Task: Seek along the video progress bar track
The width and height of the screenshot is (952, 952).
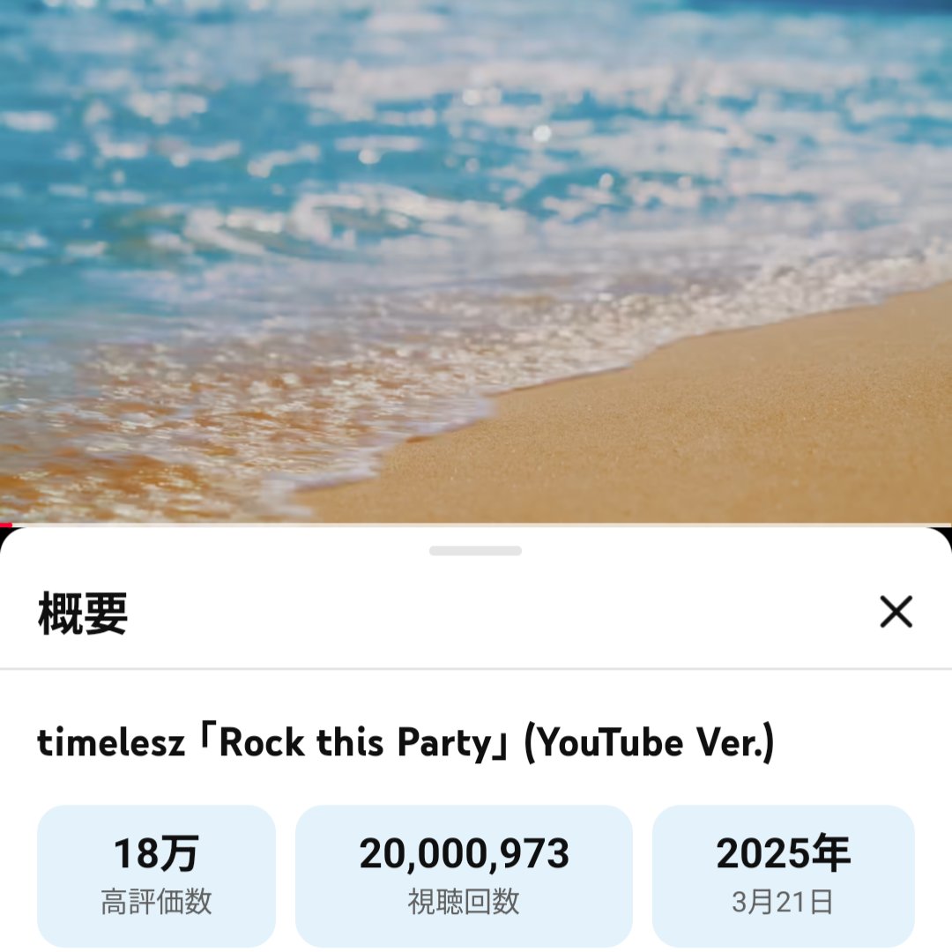Action: (x=476, y=524)
